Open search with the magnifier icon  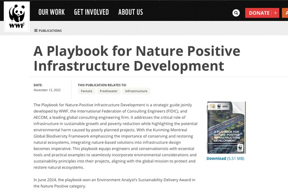point(236,13)
